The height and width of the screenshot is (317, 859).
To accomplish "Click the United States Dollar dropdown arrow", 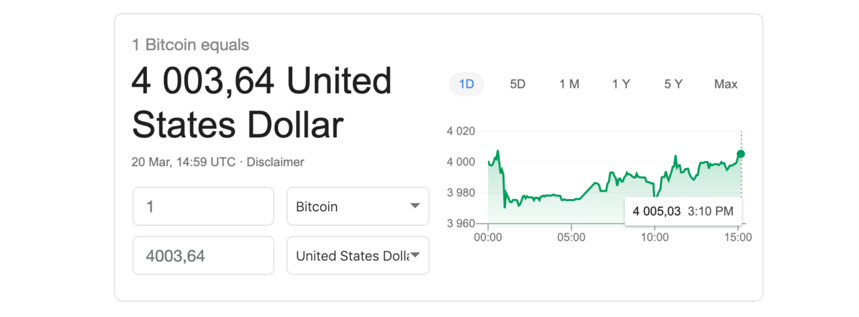I will click(415, 255).
